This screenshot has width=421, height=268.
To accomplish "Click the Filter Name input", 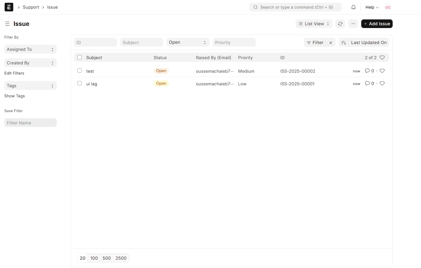I will click(31, 123).
